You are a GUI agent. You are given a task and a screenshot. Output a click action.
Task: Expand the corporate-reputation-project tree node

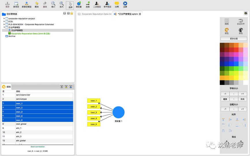coord(4,18)
